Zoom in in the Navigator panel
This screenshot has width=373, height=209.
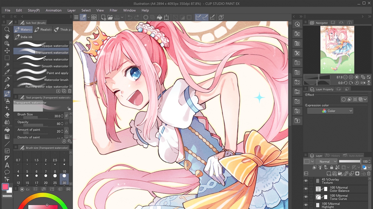point(351,77)
